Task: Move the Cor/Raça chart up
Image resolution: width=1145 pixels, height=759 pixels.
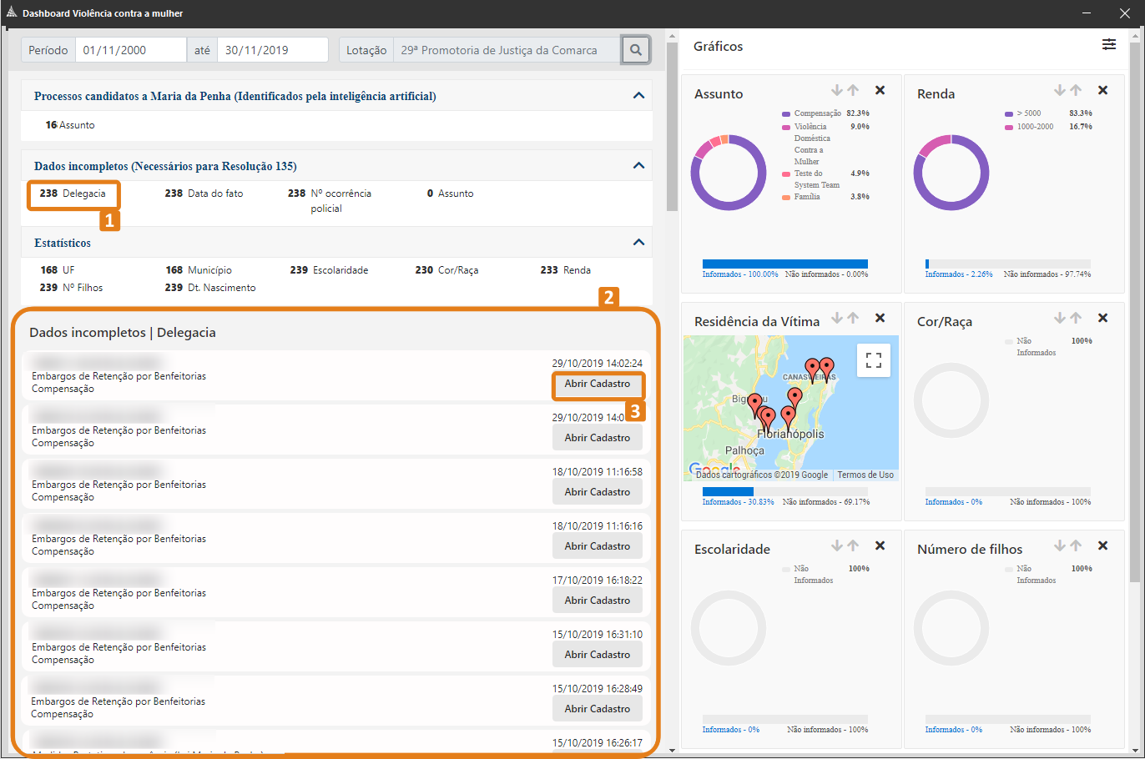Action: pos(1076,318)
